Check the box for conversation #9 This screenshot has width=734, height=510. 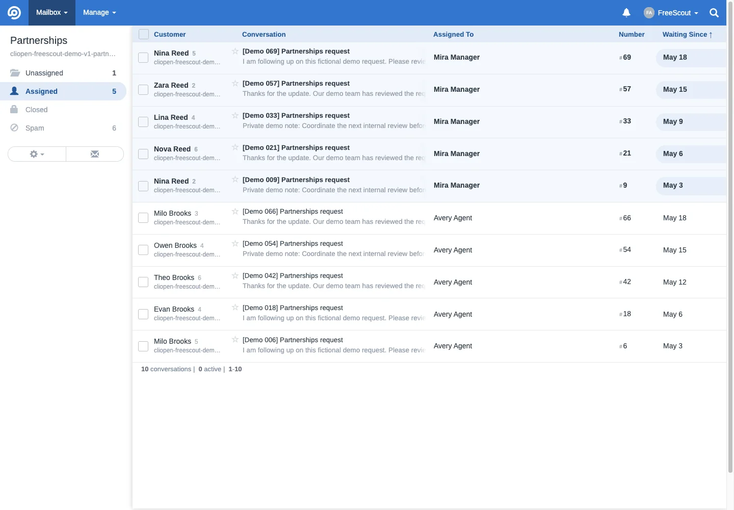click(143, 186)
